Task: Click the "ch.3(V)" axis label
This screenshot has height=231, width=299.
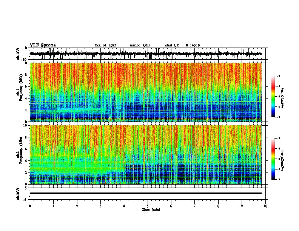Action: (18, 194)
